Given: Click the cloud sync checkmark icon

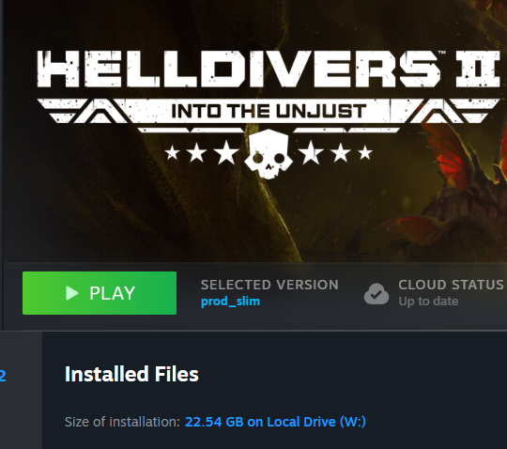Looking at the screenshot, I should point(376,294).
